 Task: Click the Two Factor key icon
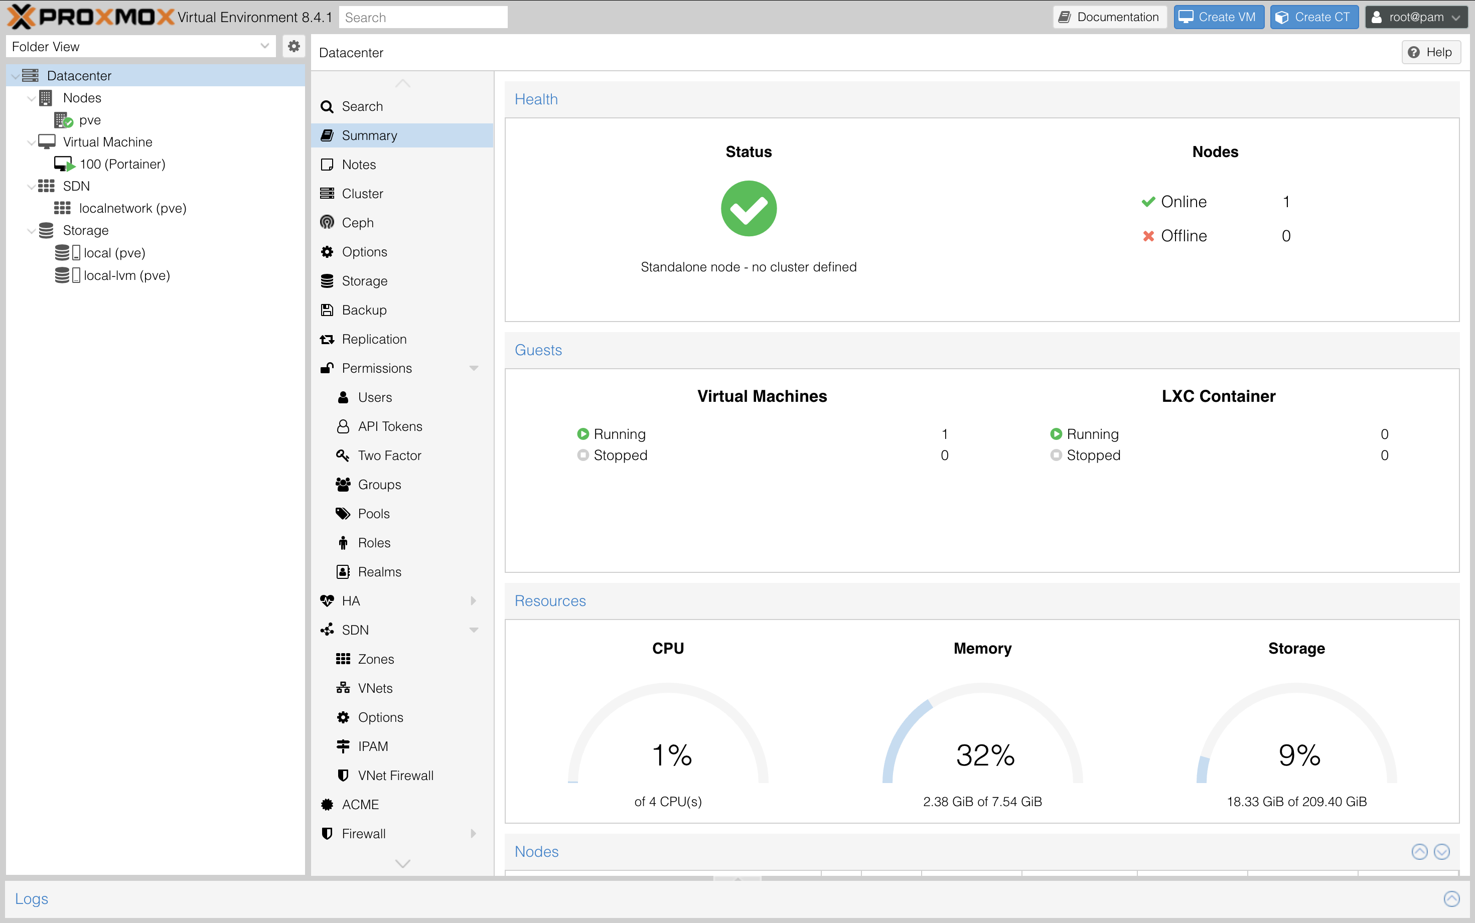pyautogui.click(x=343, y=455)
